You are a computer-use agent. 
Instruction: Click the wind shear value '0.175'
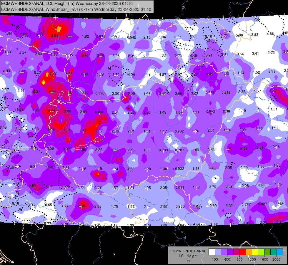pos(100,93)
